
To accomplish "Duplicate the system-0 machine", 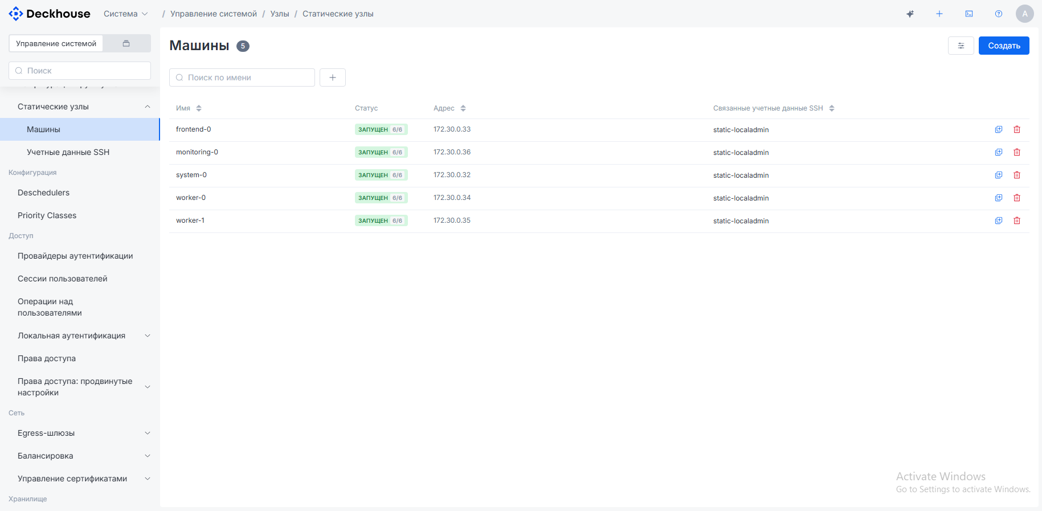I will 999,175.
